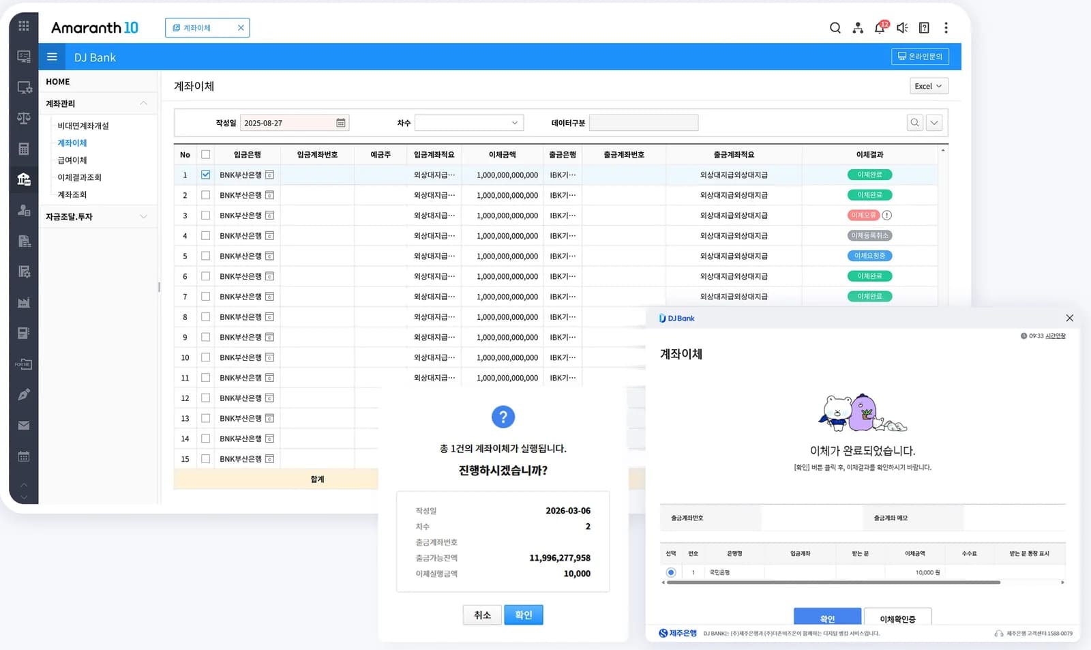
Task: Expand the 자금조달.투자 menu section
Action: pyautogui.click(x=143, y=217)
